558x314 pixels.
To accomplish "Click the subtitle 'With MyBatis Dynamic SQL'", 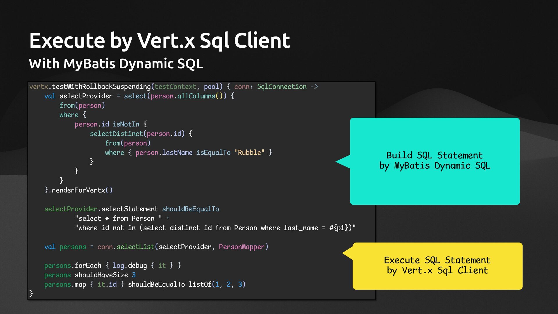I will pyautogui.click(x=116, y=64).
